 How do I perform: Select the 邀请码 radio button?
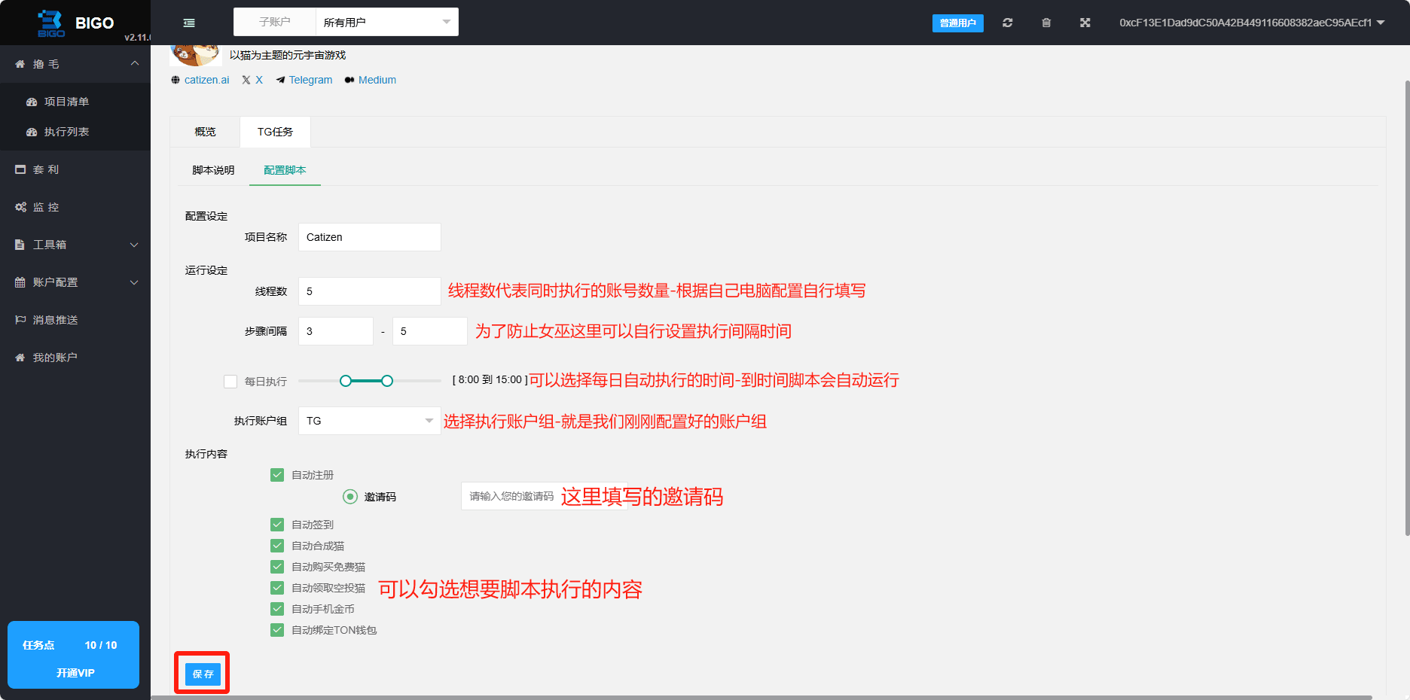point(350,497)
